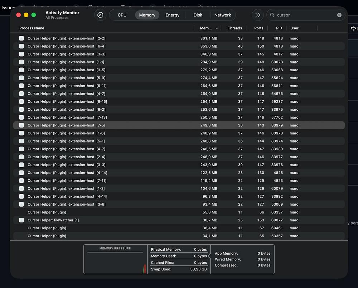This screenshot has width=358, height=288.
Task: Select the Network tab
Action: pos(223,15)
